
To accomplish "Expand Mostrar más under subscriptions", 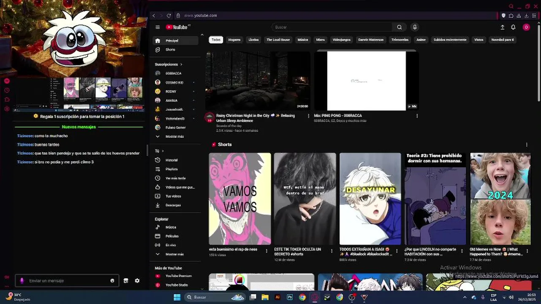I will coord(175,136).
